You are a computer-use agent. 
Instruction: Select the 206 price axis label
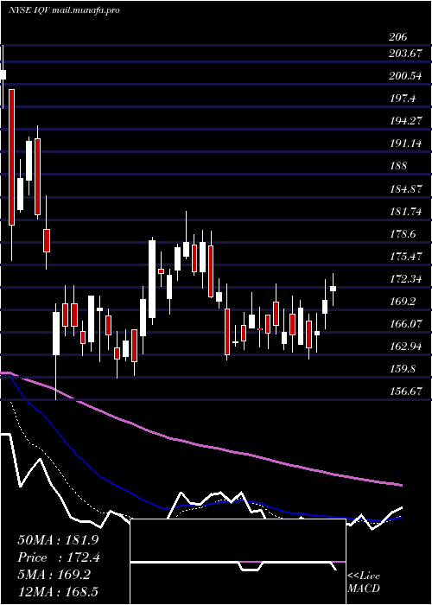click(398, 37)
